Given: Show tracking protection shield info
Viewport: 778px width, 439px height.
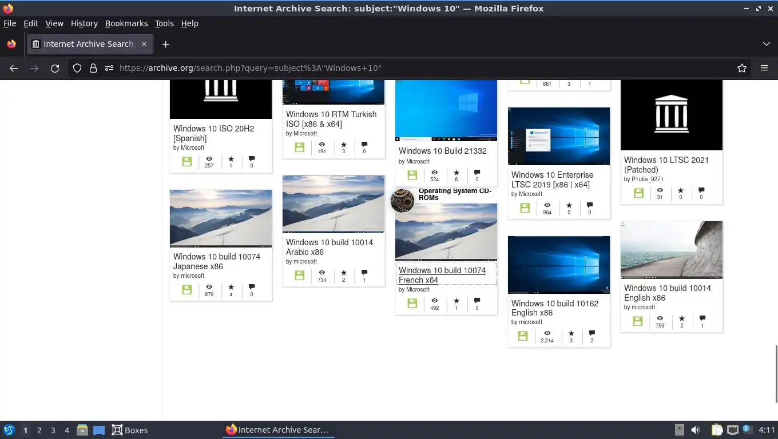Looking at the screenshot, I should click(77, 68).
